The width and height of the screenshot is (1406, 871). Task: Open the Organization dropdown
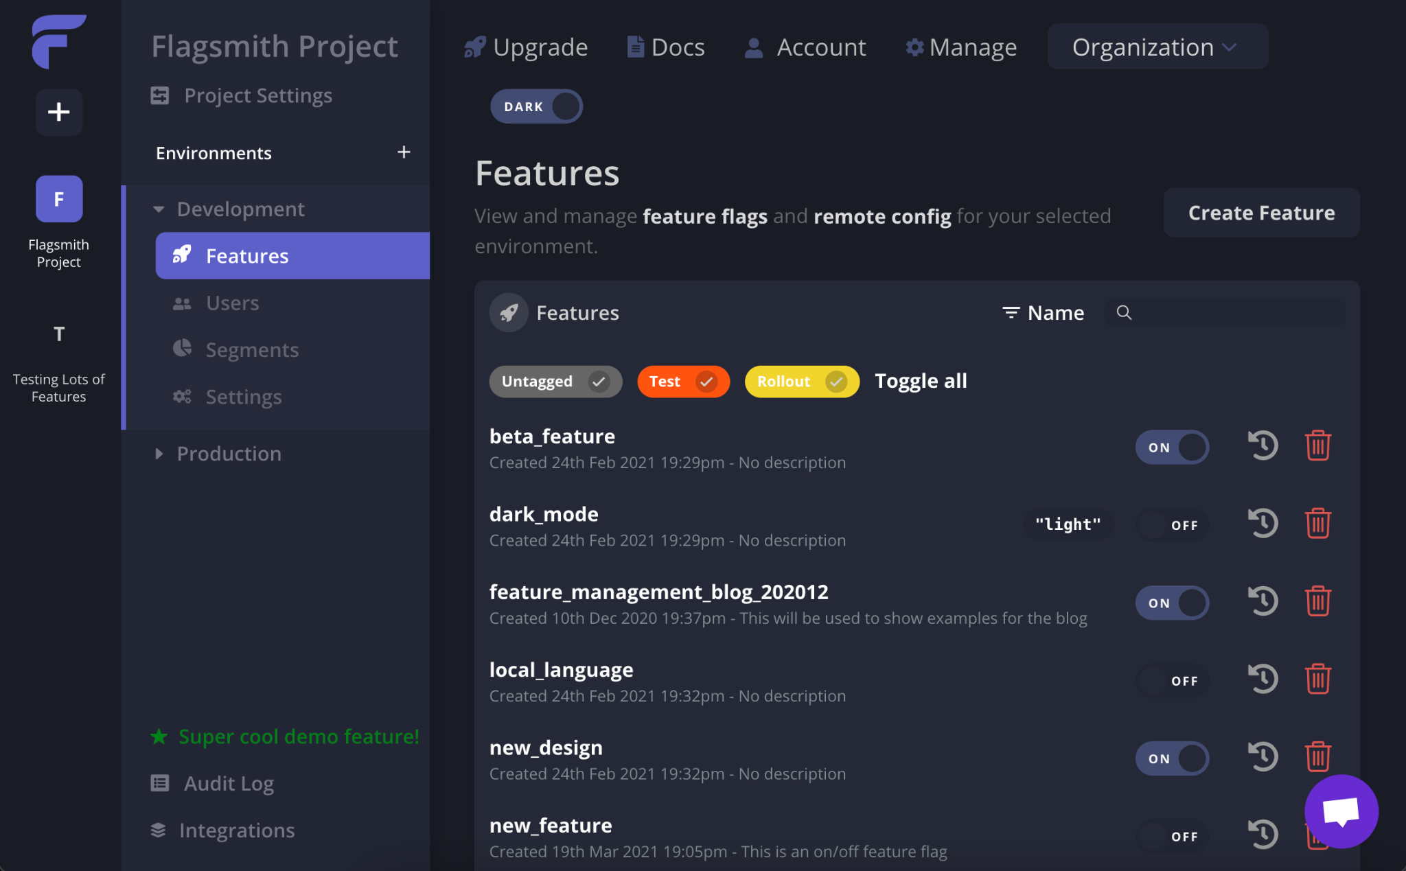point(1157,47)
